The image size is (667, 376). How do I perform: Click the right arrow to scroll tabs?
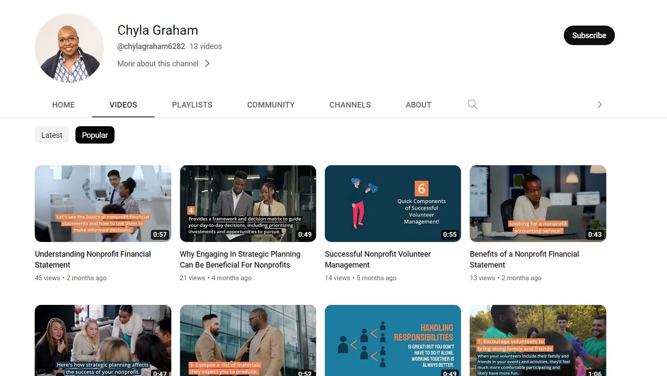pyautogui.click(x=599, y=105)
